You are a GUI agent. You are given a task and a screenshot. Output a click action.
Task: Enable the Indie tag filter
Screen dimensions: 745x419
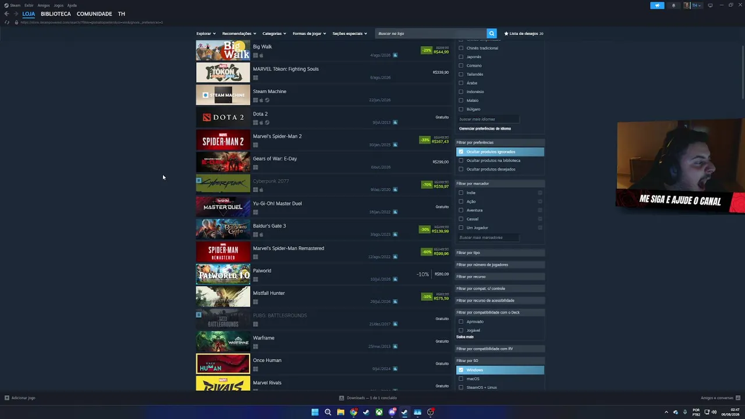(461, 193)
